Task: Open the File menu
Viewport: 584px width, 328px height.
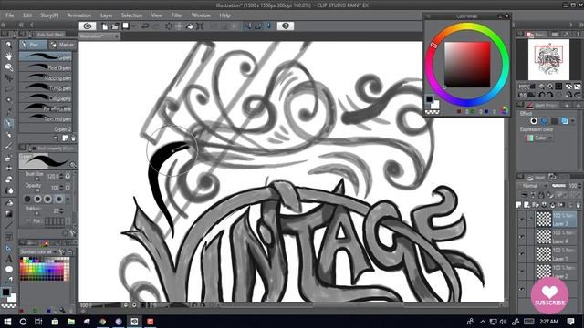Action: 10,15
